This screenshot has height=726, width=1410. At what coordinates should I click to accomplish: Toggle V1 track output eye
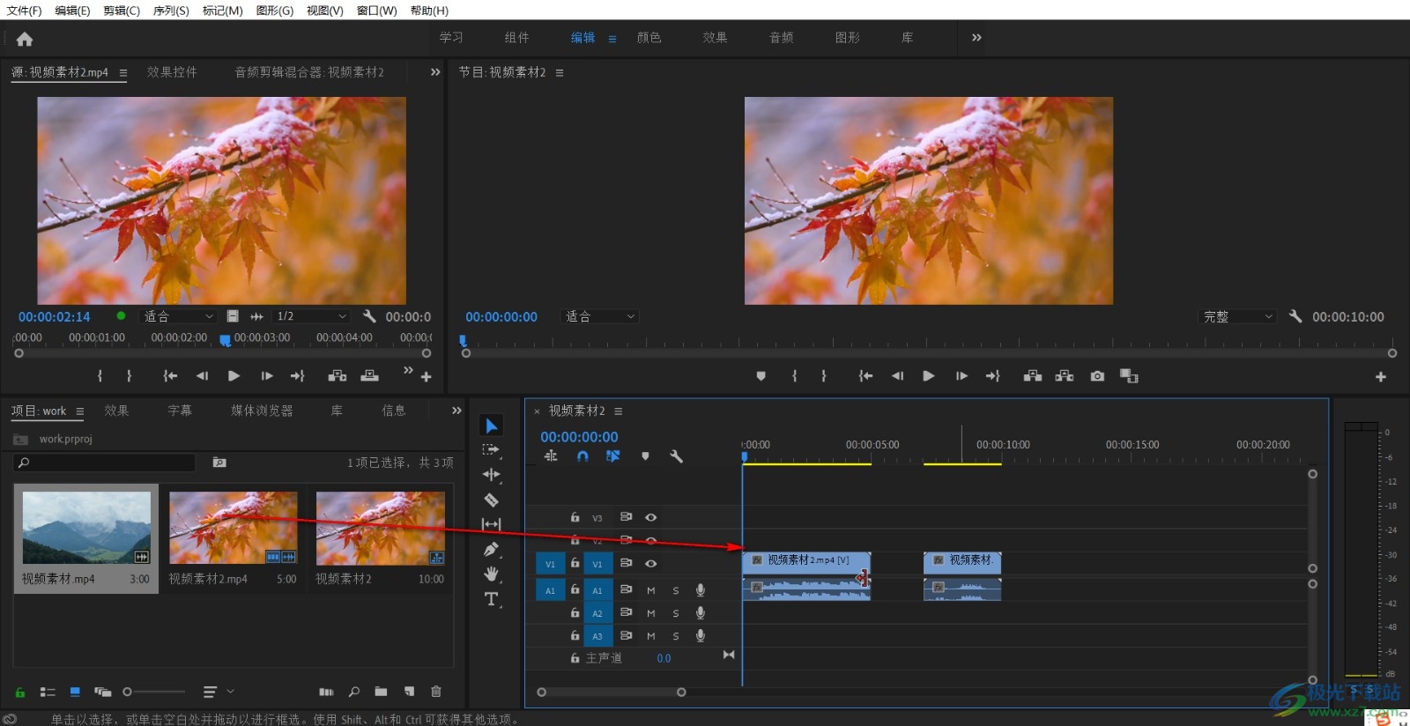click(650, 564)
